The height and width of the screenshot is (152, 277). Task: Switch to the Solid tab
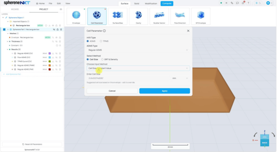tap(136, 4)
